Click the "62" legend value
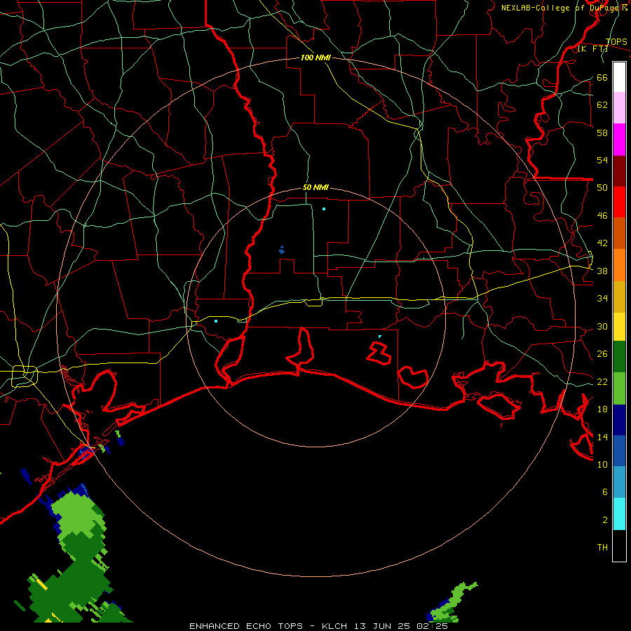Screen dimensions: 631x631 pyautogui.click(x=602, y=105)
